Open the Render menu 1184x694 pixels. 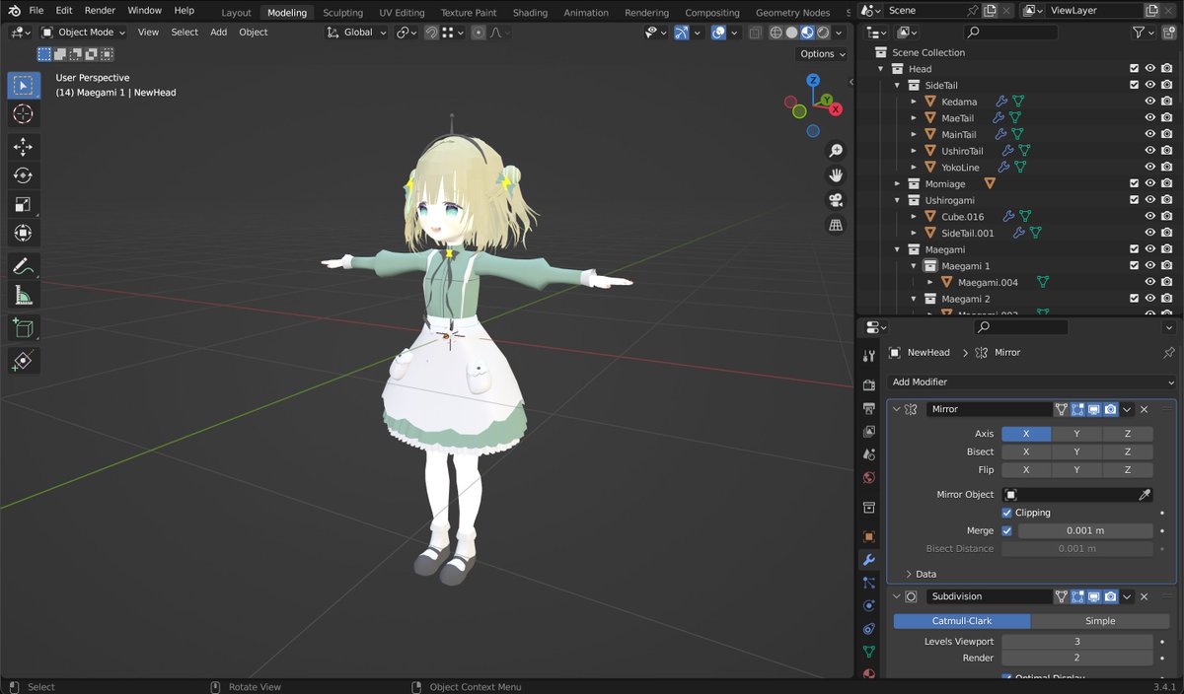tap(100, 10)
